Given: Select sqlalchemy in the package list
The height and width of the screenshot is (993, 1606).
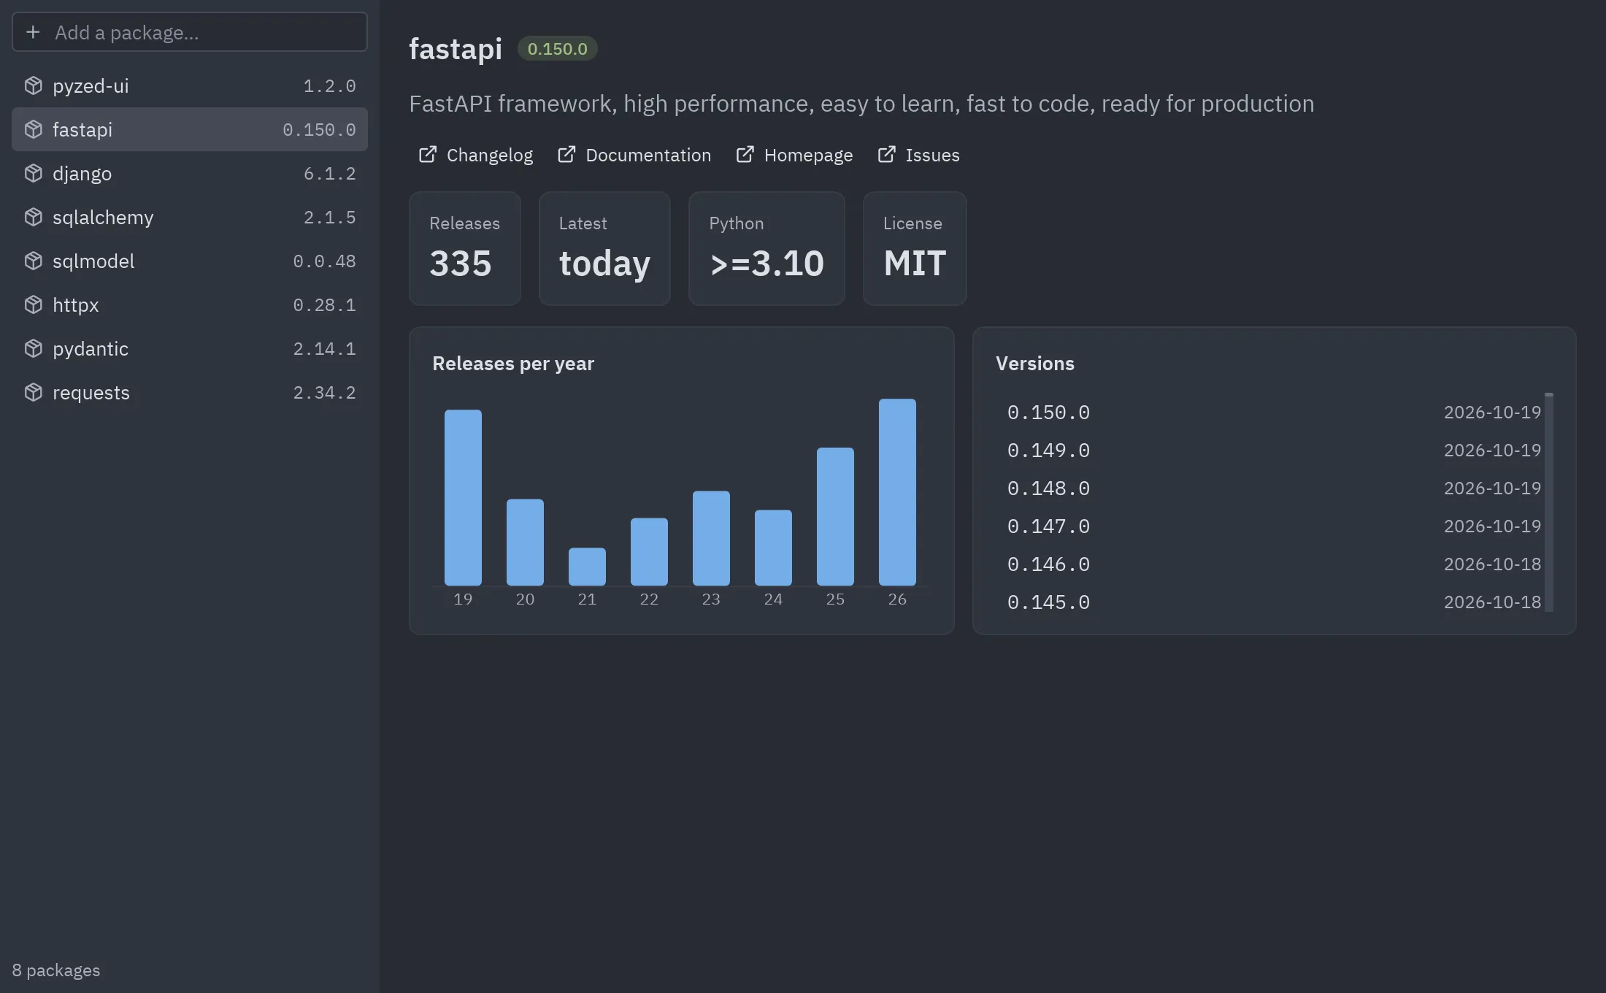Looking at the screenshot, I should (x=190, y=217).
